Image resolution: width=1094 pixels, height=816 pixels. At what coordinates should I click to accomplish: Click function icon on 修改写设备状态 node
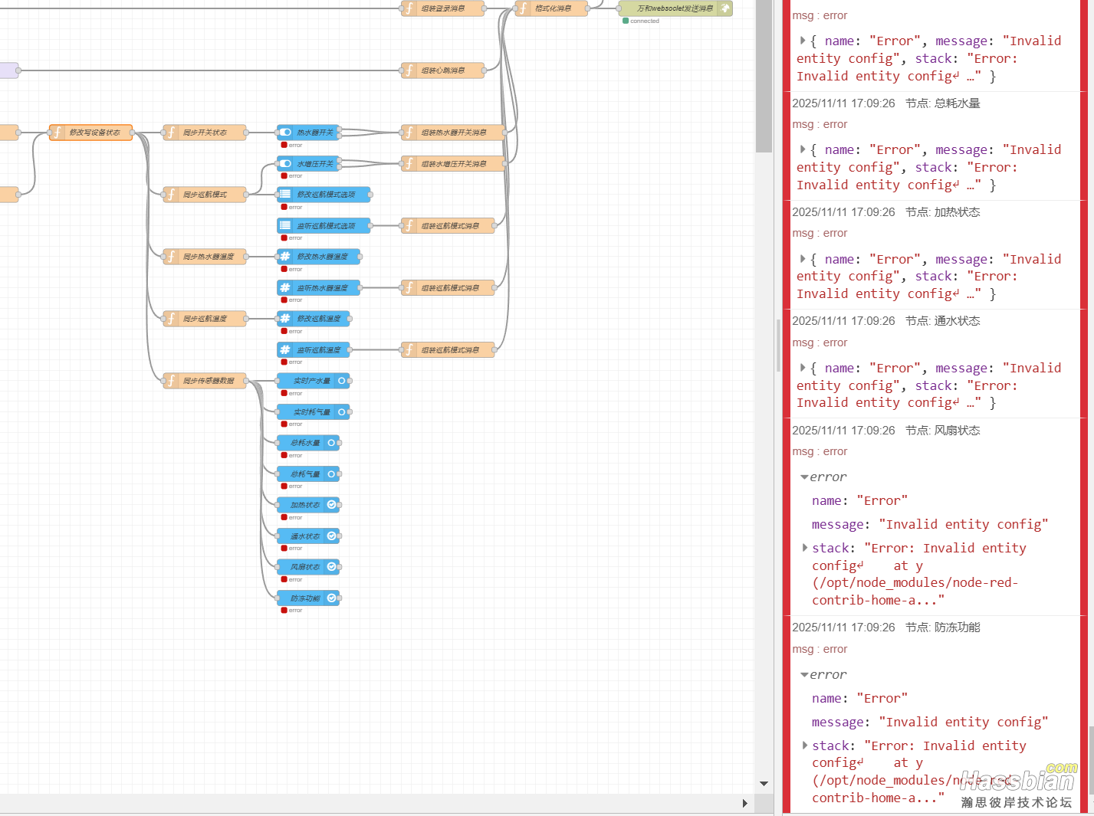57,133
